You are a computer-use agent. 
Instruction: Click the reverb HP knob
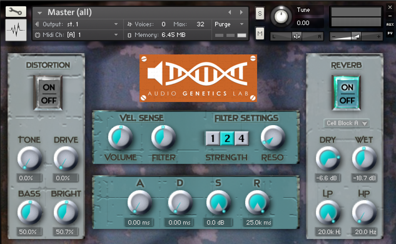[364, 212]
